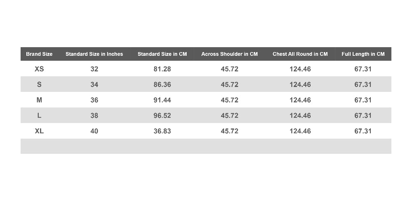Image resolution: width=412 pixels, height=201 pixels.
Task: Click the empty grey bottom row
Action: pyautogui.click(x=206, y=146)
